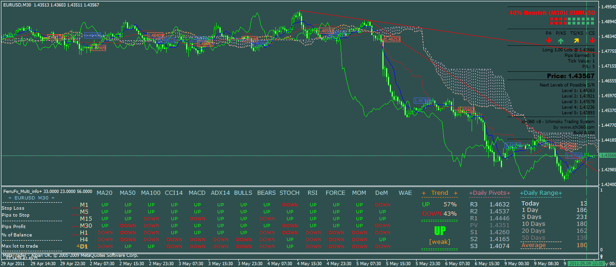Click the ADX14 column header
The image size is (616, 267).
coord(220,193)
